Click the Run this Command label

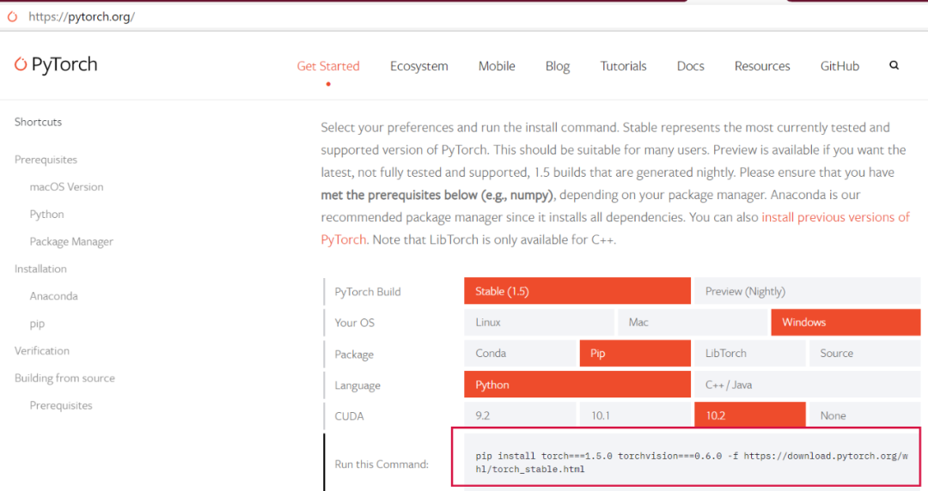pos(382,464)
